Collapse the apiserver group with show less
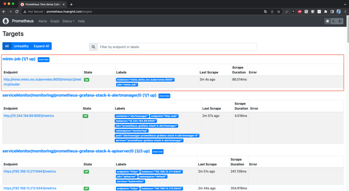The width and height of the screenshot is (349, 191). [157, 151]
